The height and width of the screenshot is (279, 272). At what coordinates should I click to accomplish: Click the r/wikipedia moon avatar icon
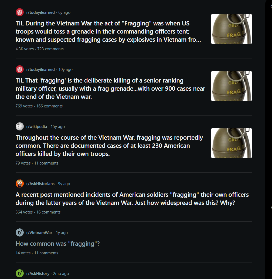pyautogui.click(x=20, y=127)
